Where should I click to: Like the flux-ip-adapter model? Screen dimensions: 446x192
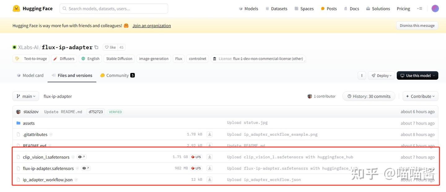tap(110, 47)
